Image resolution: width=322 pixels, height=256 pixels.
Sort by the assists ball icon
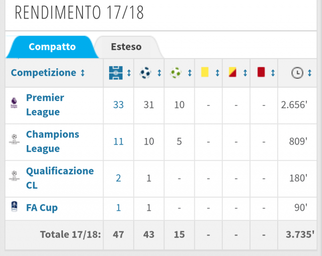[176, 73]
